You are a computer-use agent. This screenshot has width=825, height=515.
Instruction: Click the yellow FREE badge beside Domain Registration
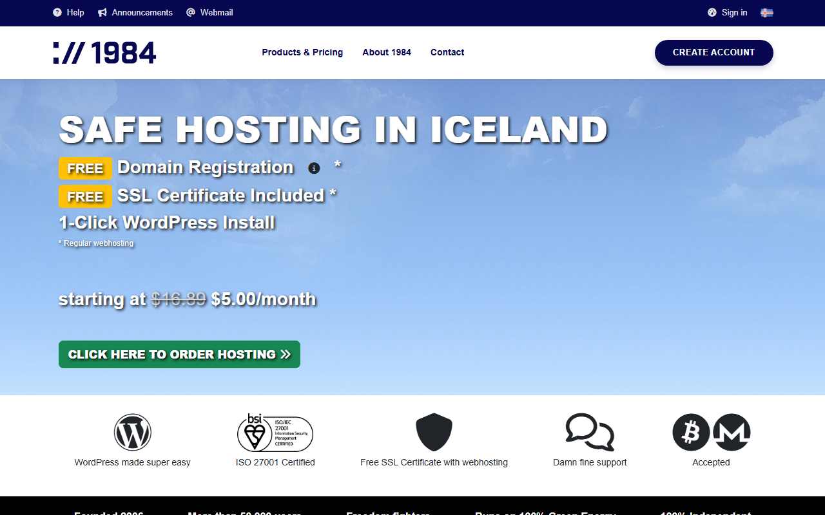85,169
